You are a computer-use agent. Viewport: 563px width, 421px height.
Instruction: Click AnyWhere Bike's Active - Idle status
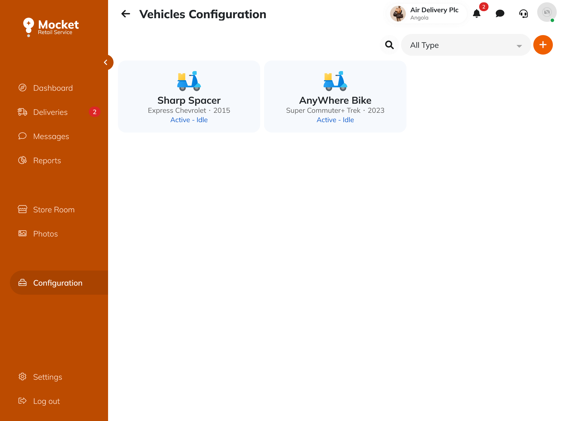335,120
